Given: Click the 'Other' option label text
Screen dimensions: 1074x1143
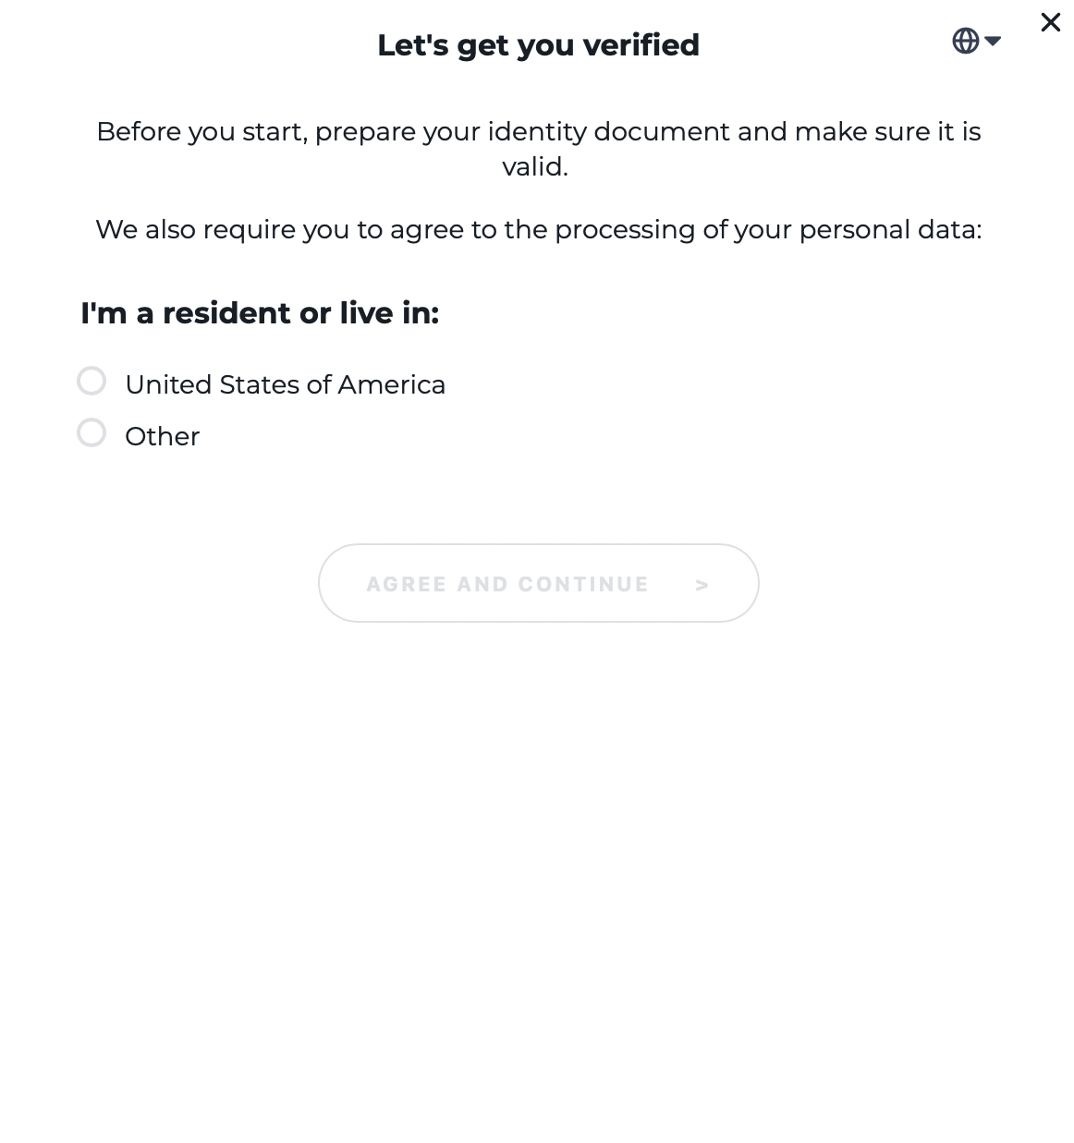Looking at the screenshot, I should pos(162,436).
